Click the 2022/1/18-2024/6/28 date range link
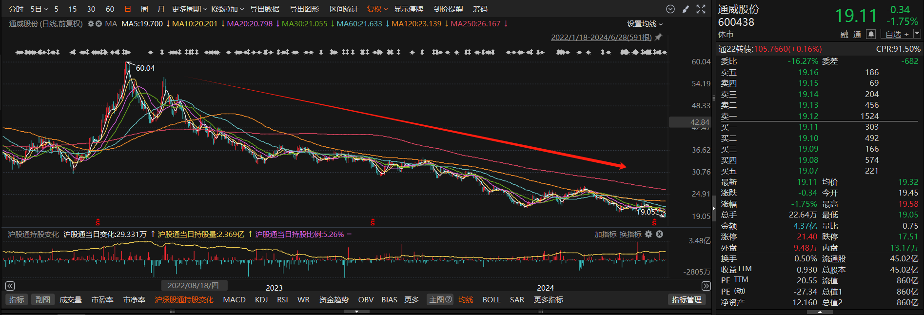The width and height of the screenshot is (924, 315). pos(601,38)
